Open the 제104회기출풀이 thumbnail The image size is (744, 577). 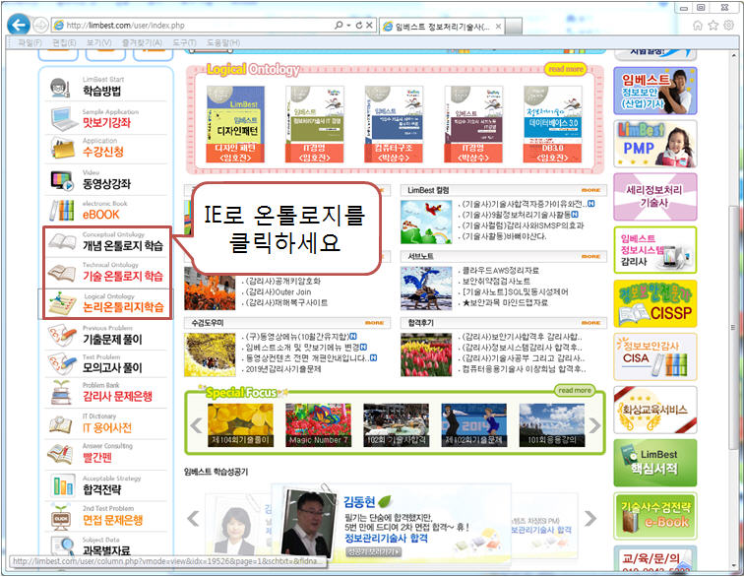(240, 425)
